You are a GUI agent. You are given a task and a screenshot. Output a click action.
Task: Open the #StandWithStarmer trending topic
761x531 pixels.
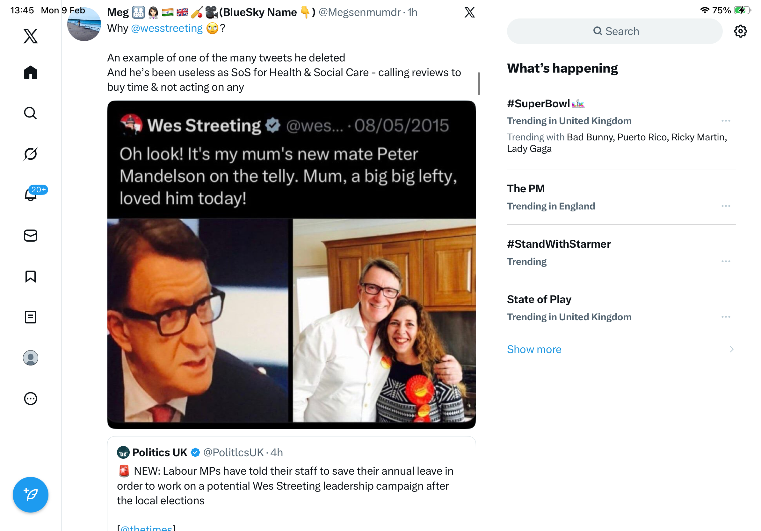[559, 244]
